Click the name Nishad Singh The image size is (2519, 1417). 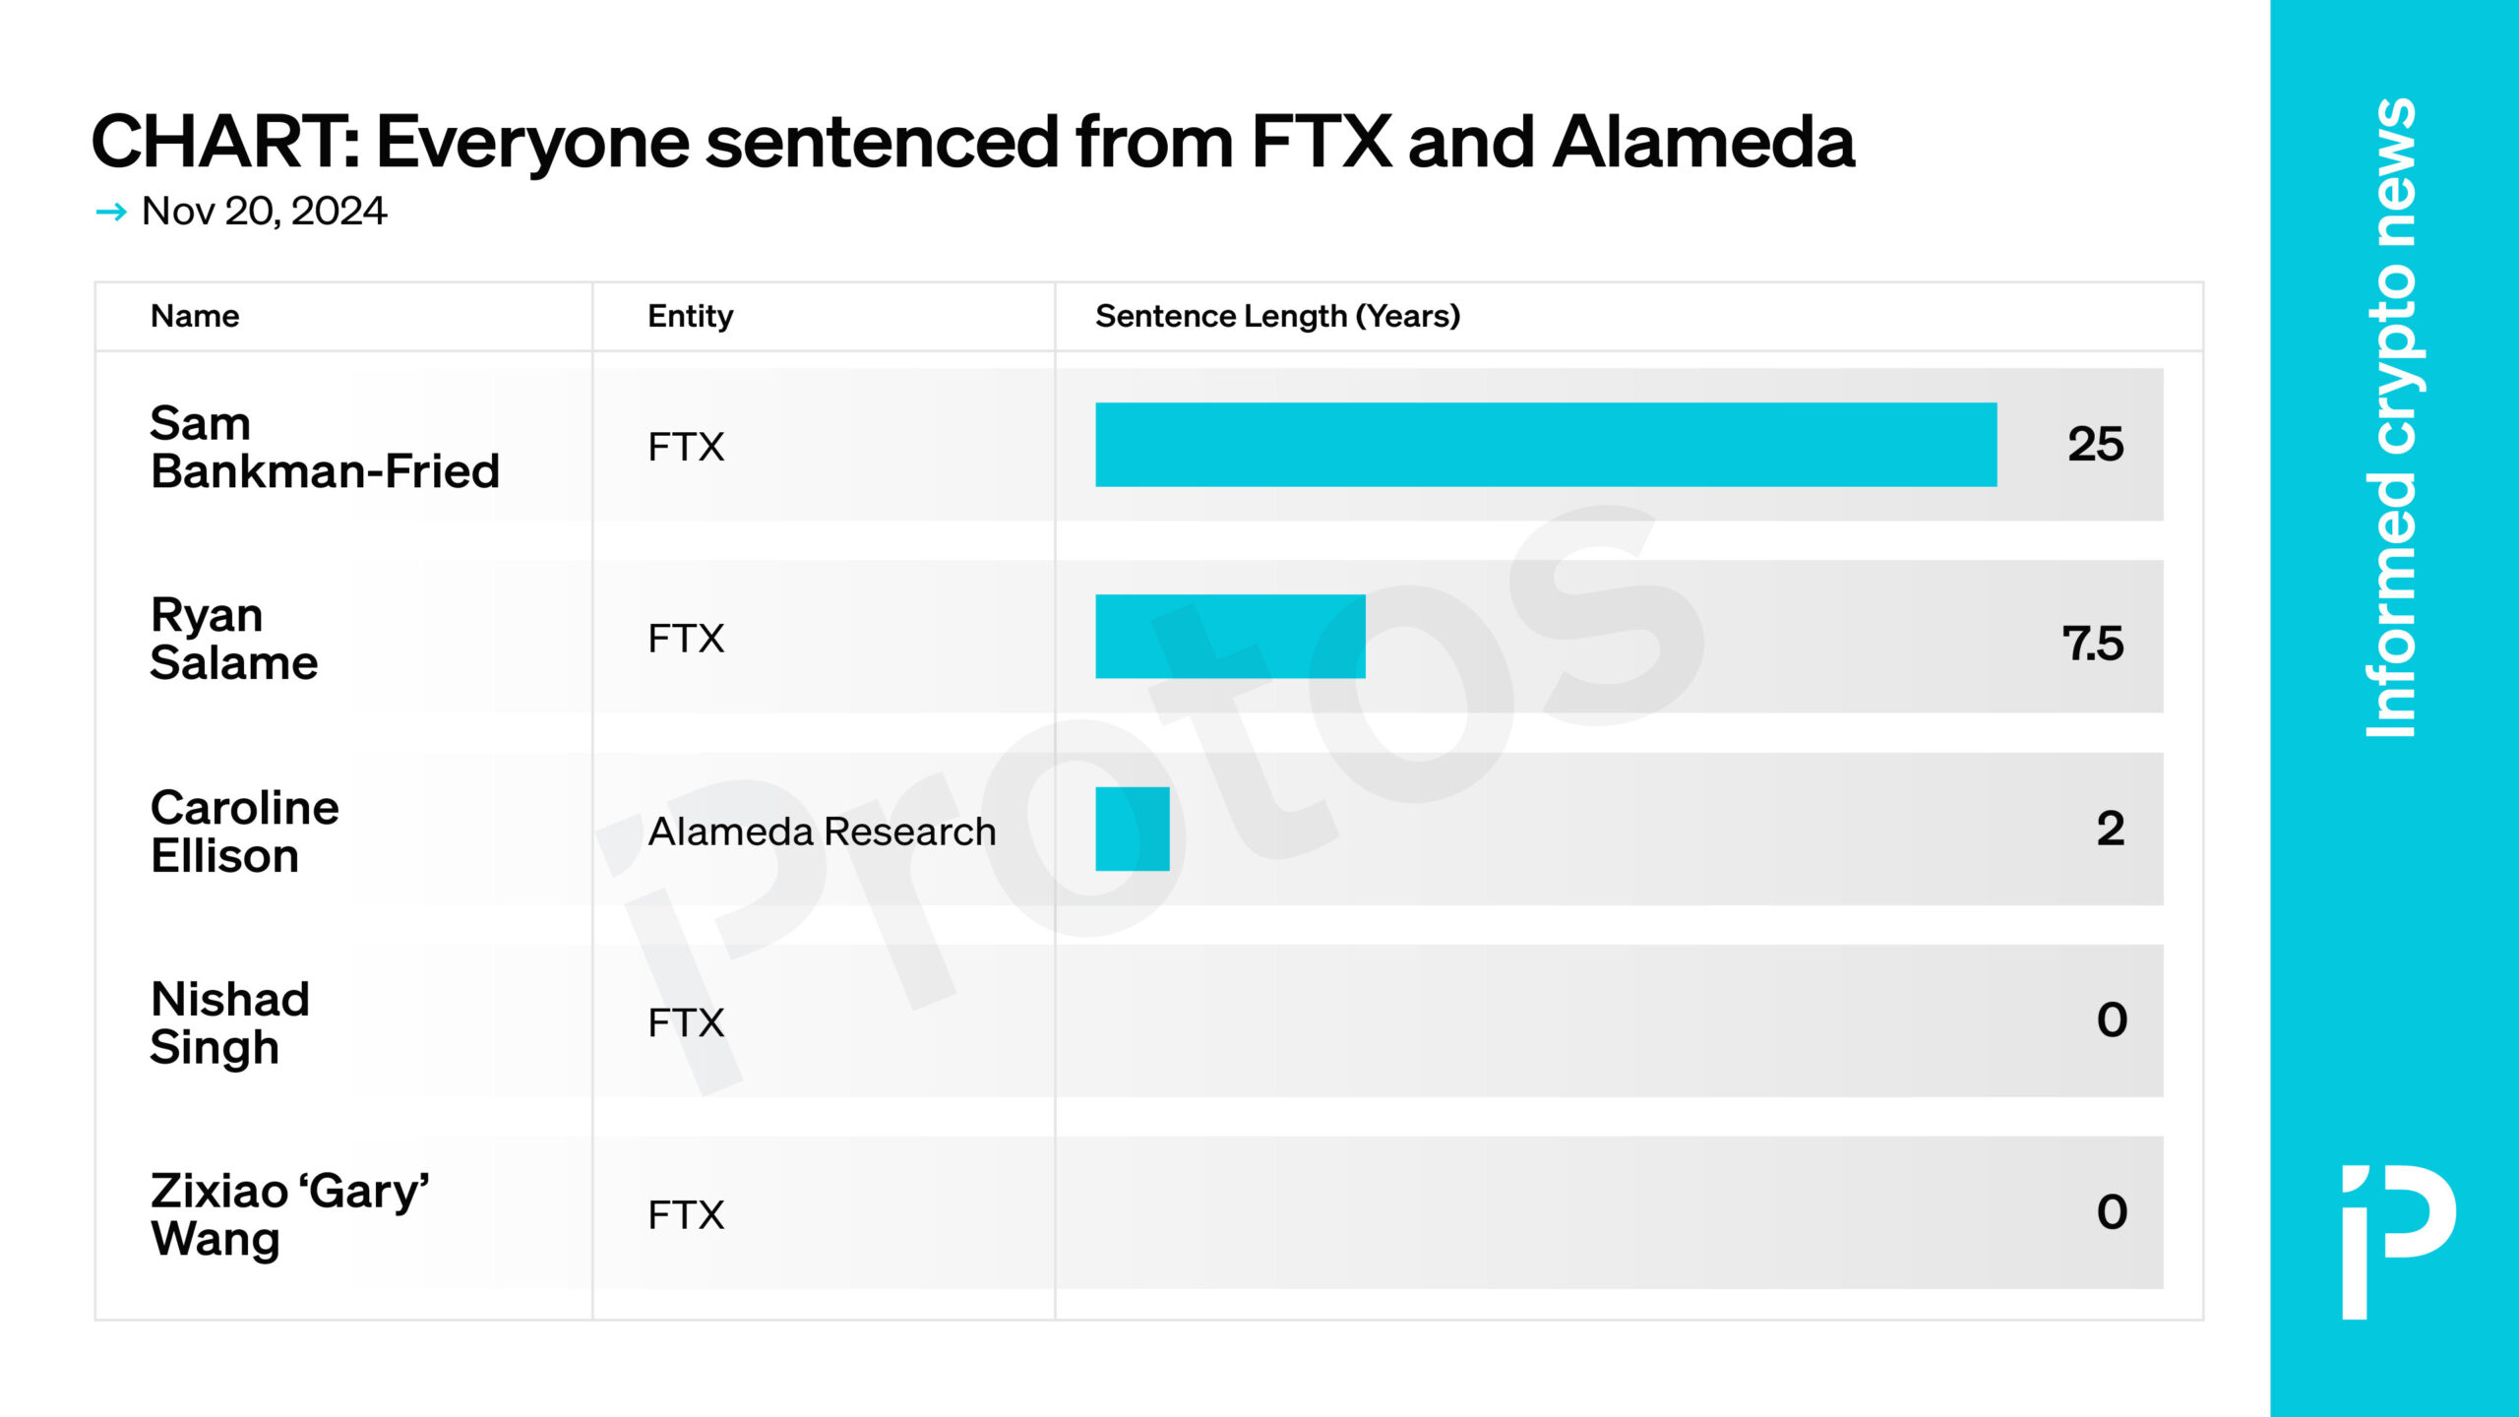(229, 1023)
